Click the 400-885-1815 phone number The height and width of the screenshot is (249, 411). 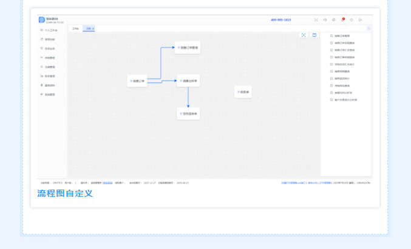coord(280,20)
